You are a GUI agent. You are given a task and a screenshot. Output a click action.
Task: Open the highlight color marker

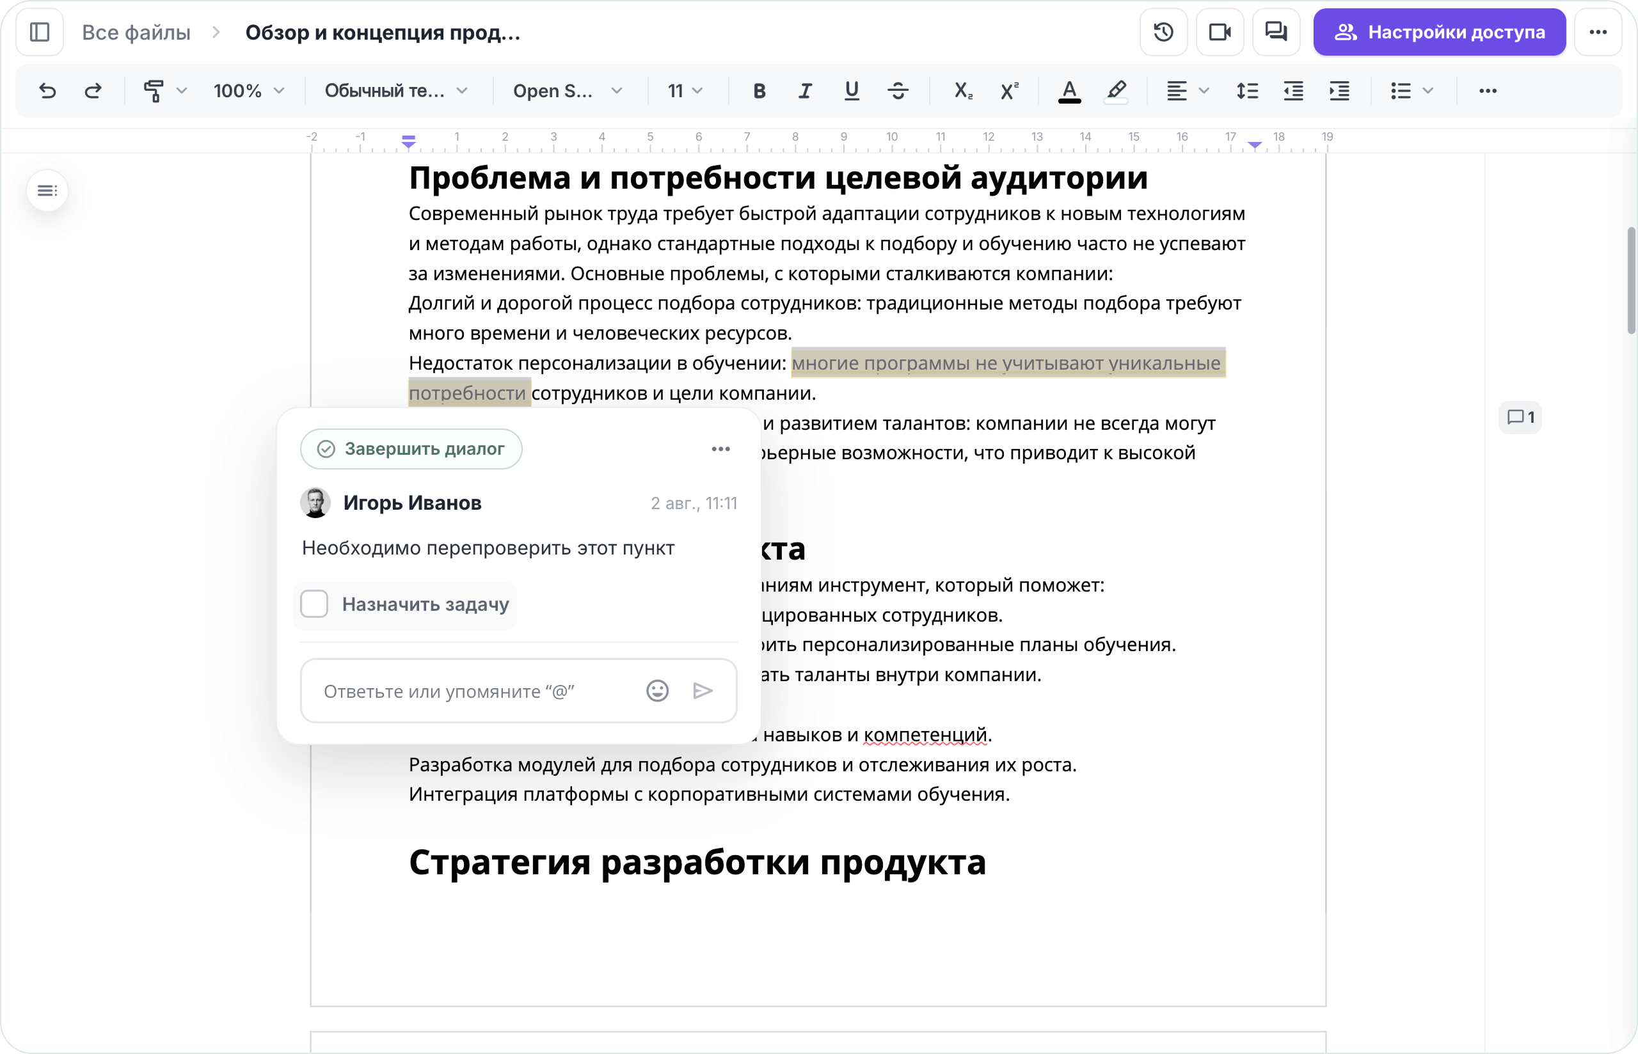tap(1116, 90)
